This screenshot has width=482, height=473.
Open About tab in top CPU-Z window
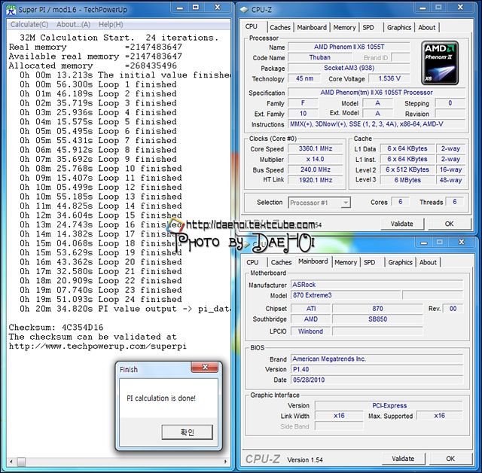[x=427, y=27]
